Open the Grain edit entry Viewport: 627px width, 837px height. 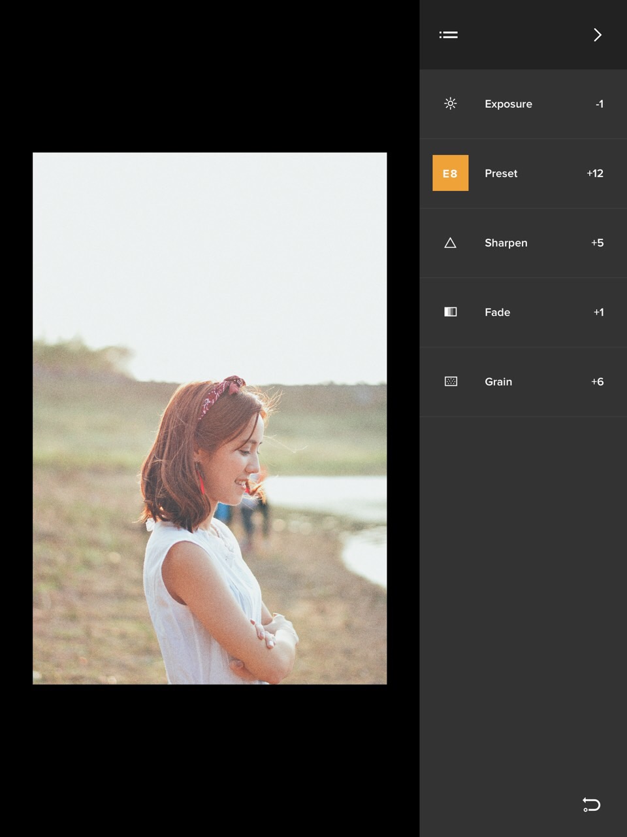(x=523, y=382)
